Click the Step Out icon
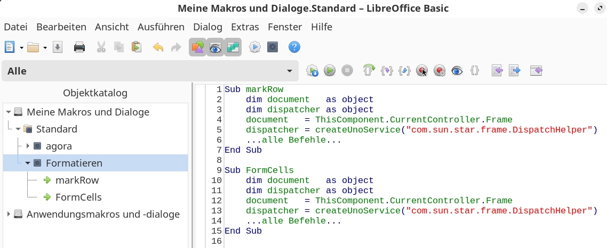 pyautogui.click(x=404, y=71)
